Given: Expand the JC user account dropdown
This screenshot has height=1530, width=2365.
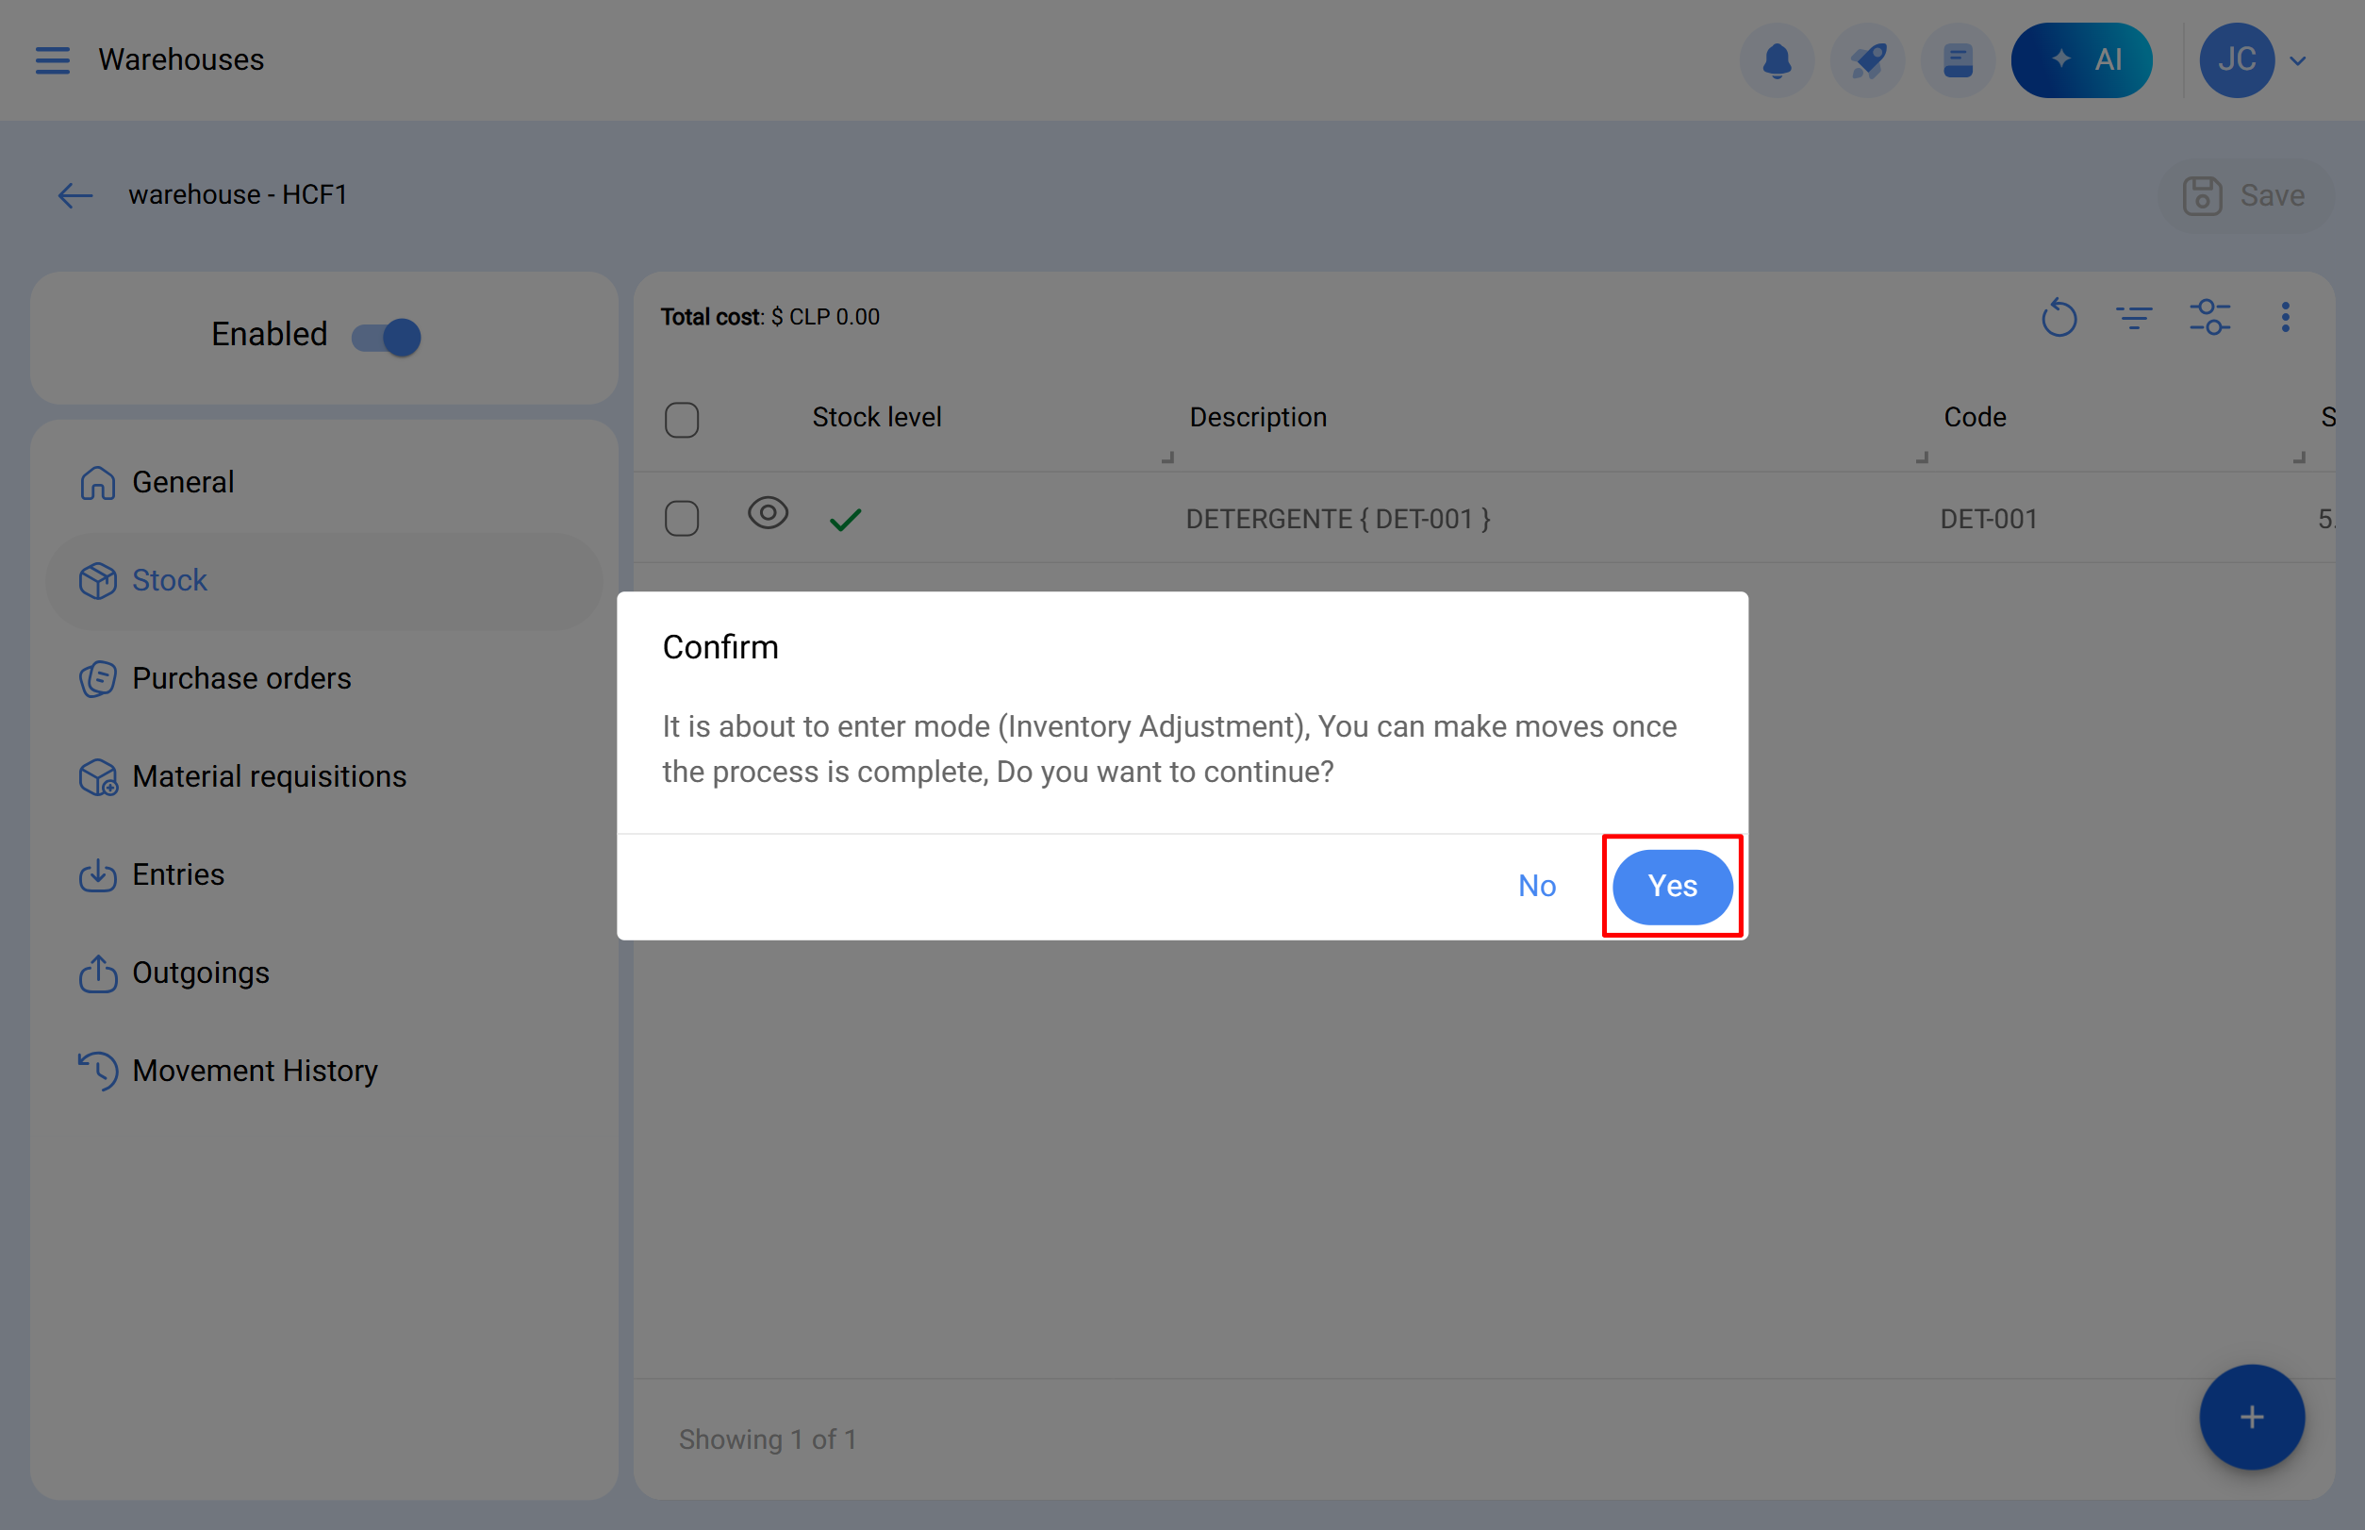Looking at the screenshot, I should pyautogui.click(x=2296, y=60).
